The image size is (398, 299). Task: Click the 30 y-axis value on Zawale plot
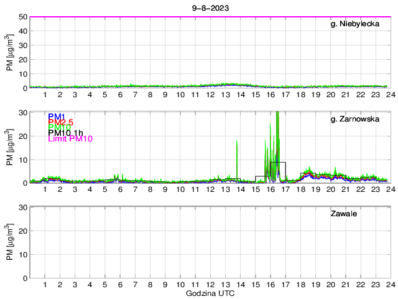click(22, 207)
